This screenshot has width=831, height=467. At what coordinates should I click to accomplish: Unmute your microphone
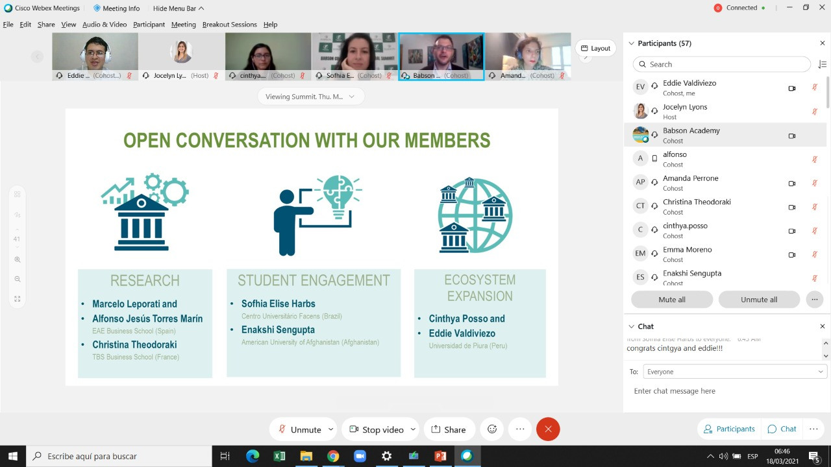(299, 429)
